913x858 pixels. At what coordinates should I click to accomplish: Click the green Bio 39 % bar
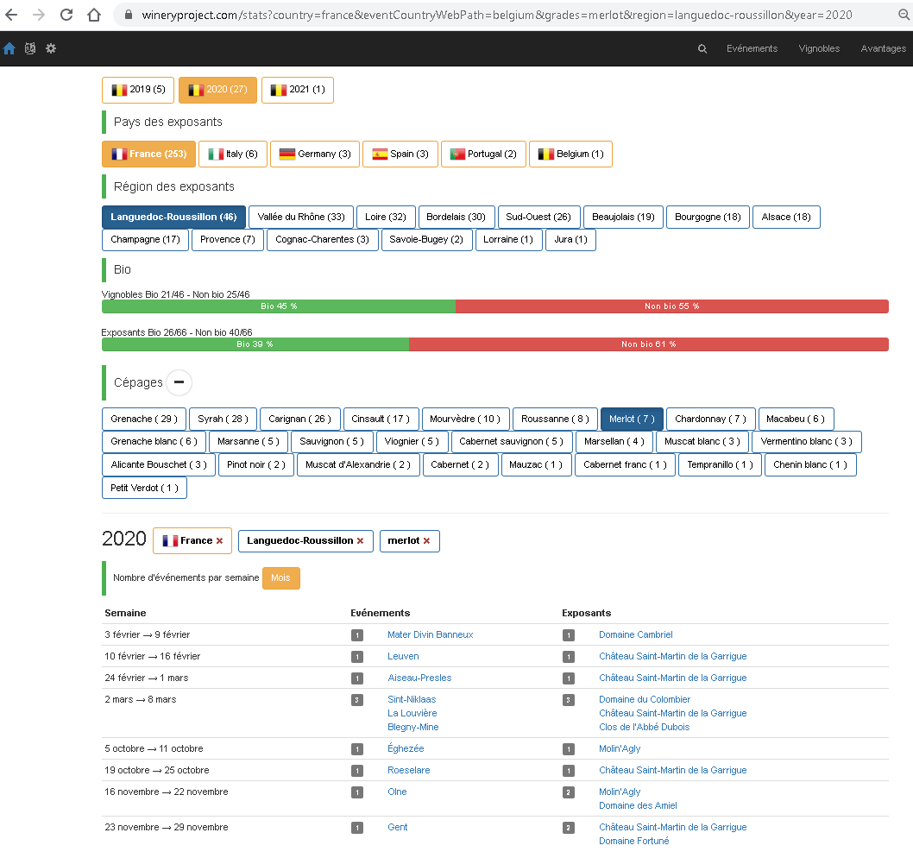255,344
